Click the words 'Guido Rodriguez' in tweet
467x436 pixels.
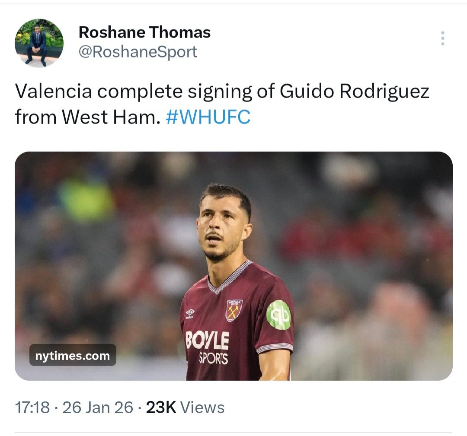[355, 92]
